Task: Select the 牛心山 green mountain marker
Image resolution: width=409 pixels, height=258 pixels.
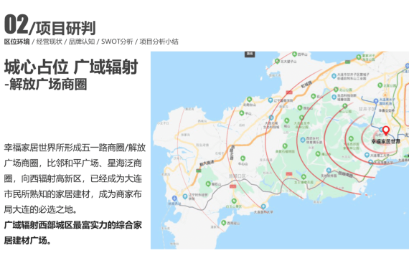Action: 243,158
